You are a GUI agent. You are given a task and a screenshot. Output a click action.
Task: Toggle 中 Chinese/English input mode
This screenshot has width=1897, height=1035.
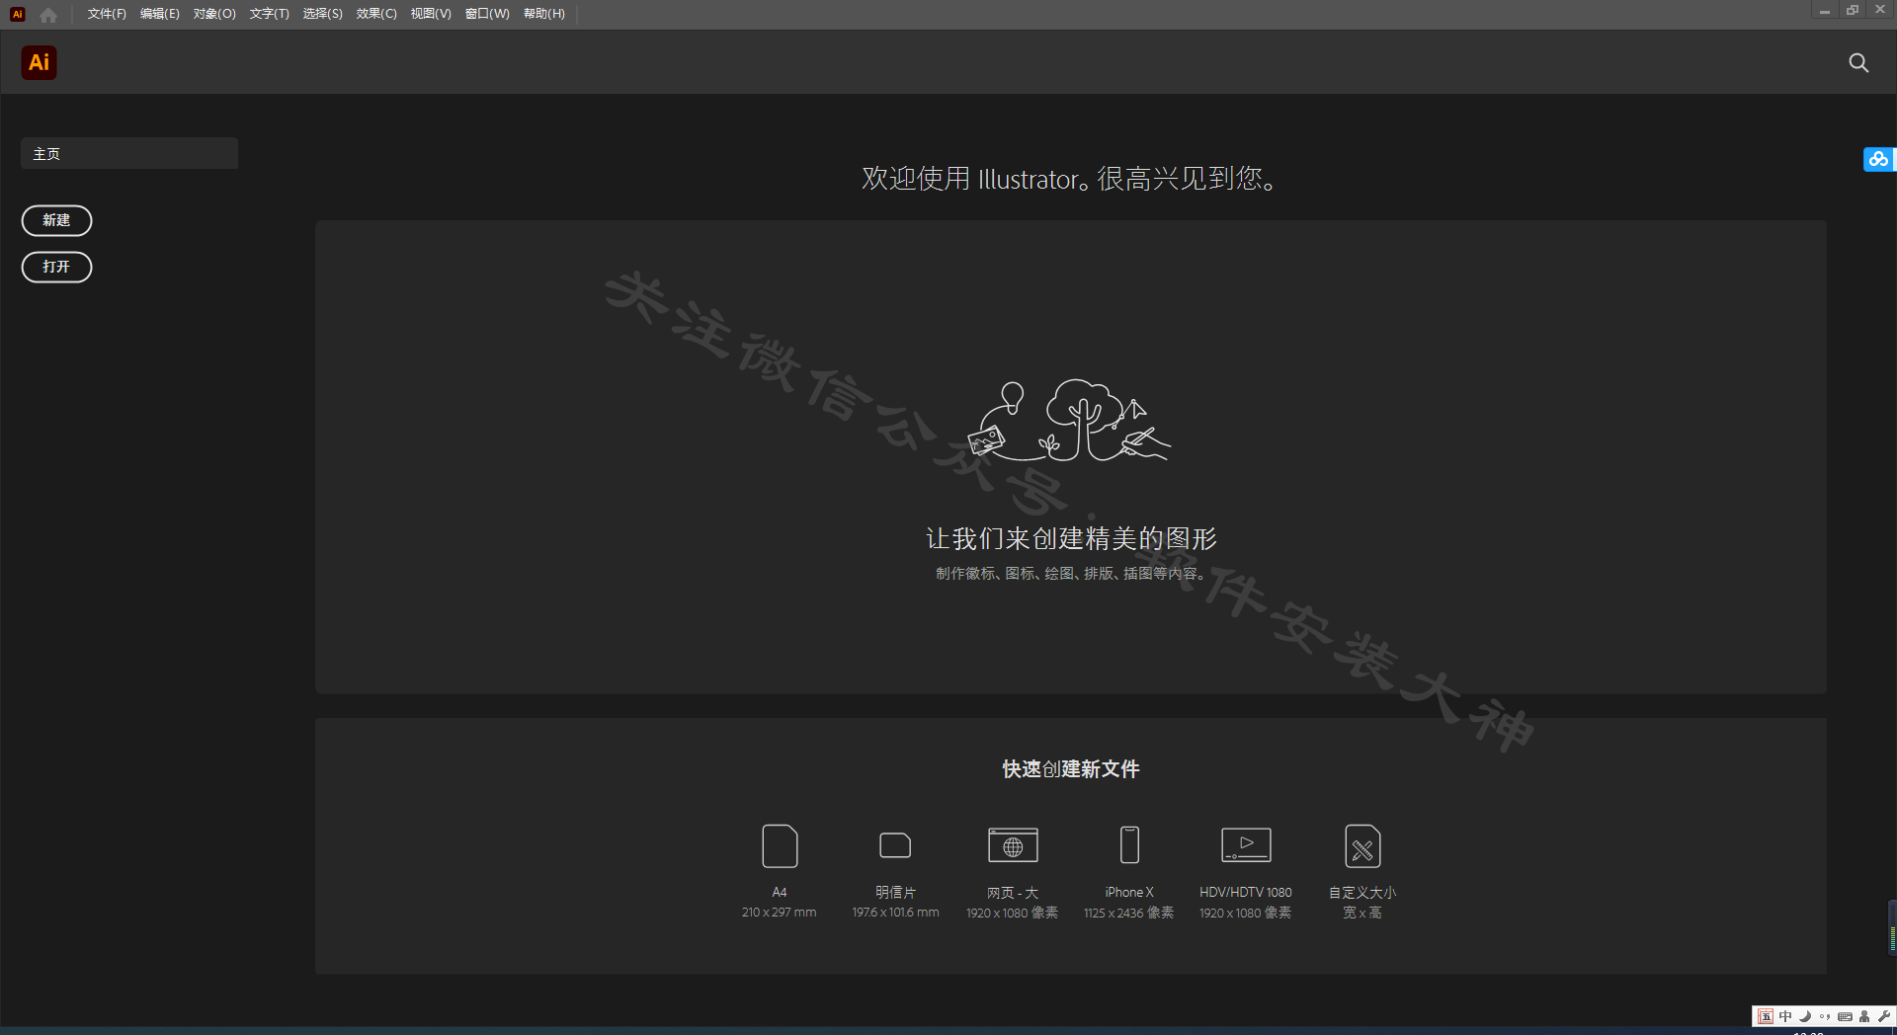[x=1785, y=1016]
